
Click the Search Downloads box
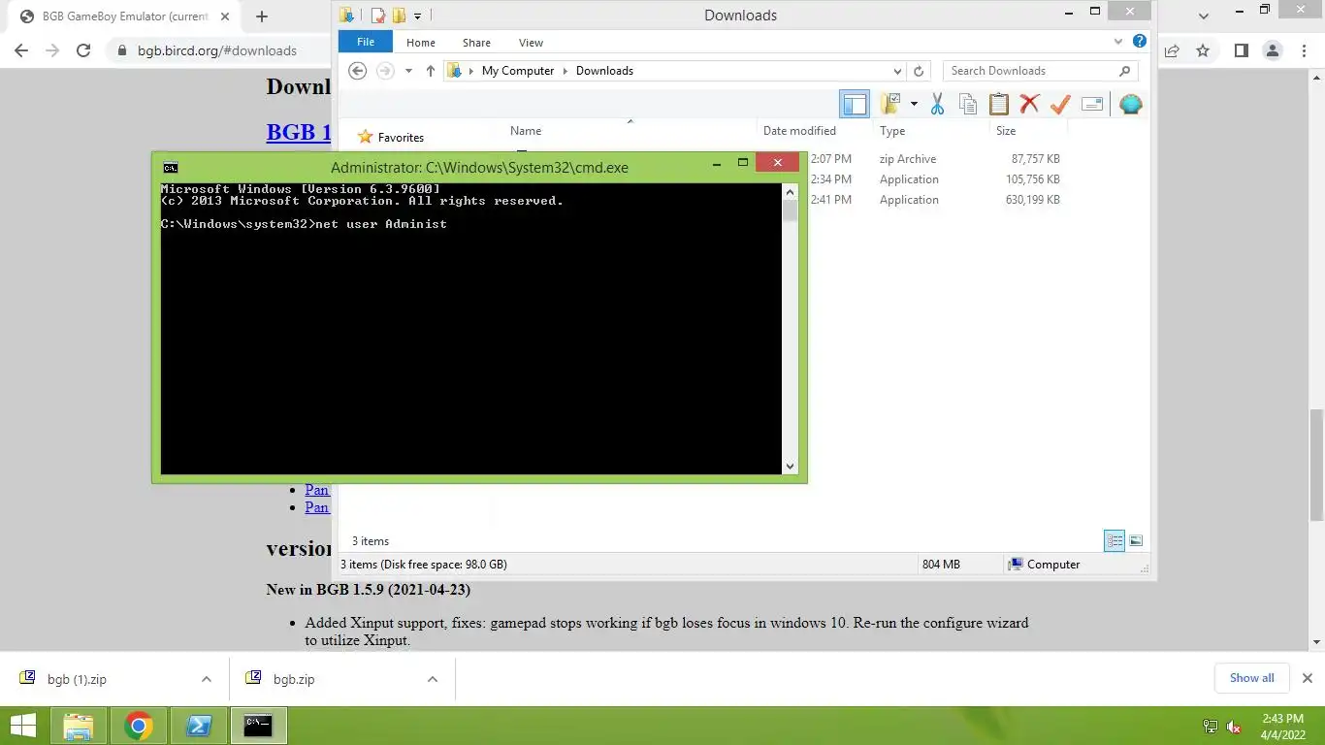point(1038,71)
